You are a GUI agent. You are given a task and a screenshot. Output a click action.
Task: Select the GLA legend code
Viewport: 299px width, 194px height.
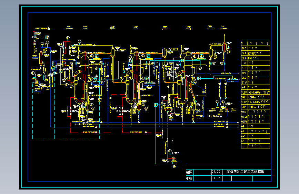pos(244,53)
